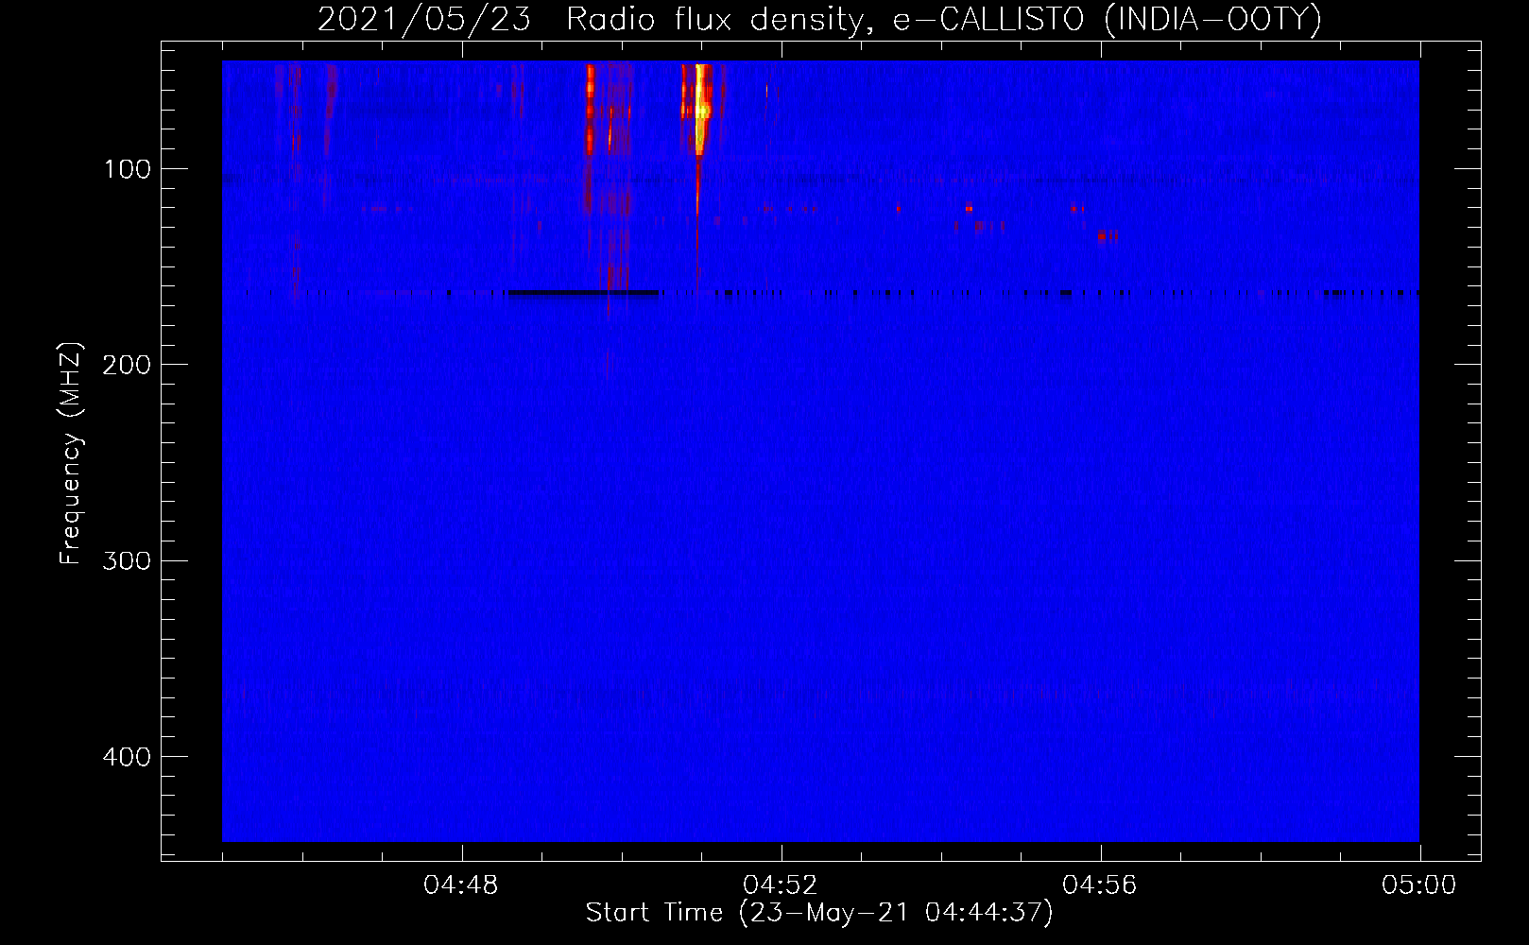The height and width of the screenshot is (945, 1529).
Task: Click the 400 frequency tick label
Action: point(128,757)
